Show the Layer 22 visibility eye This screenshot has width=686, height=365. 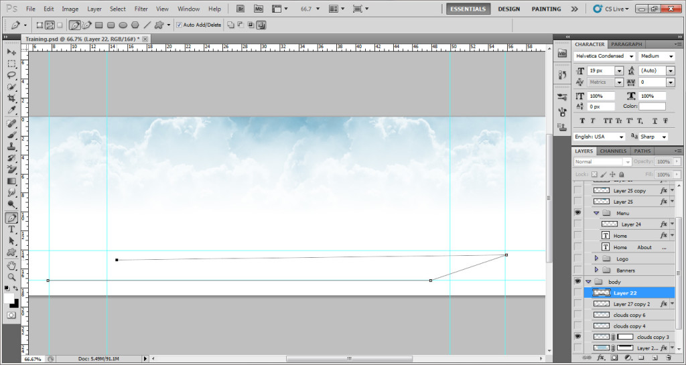click(x=578, y=293)
